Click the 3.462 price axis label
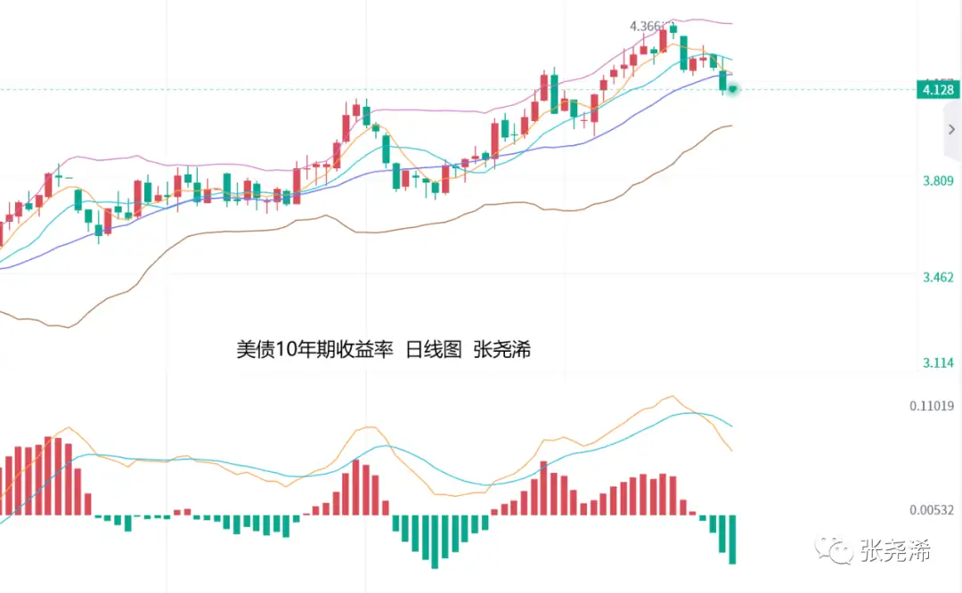This screenshot has width=962, height=593. 938,278
